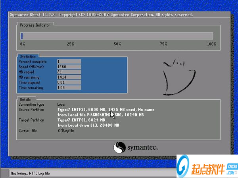238x178 pixels.
Task: Select the MB remaining value 1414
Action: pos(69,77)
